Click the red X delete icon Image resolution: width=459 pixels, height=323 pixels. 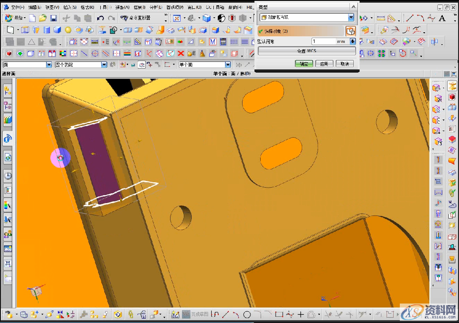click(x=181, y=54)
